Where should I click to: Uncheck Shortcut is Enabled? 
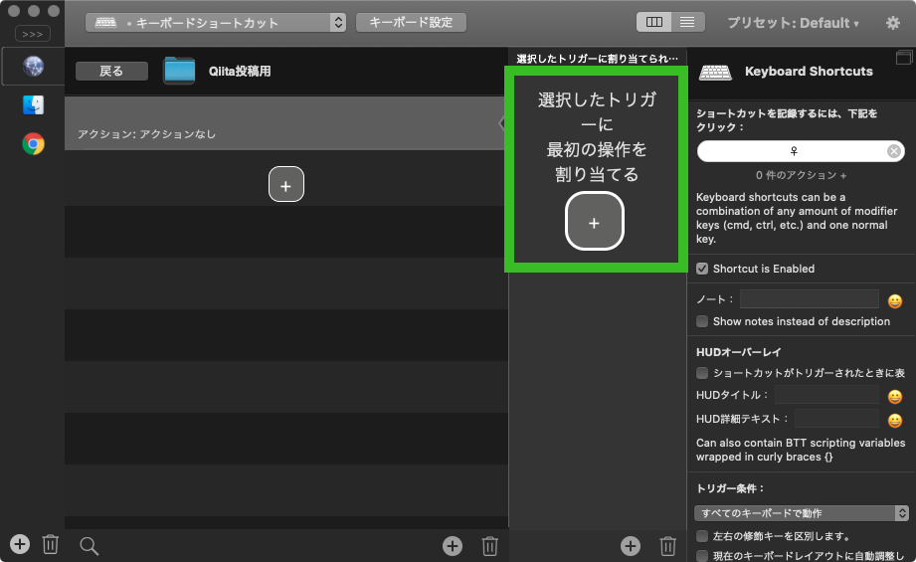click(702, 269)
